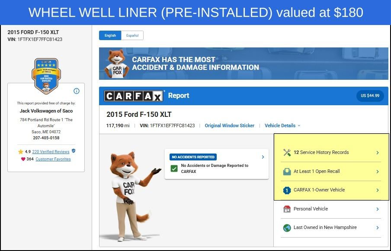The width and height of the screenshot is (391, 251).
Task: Open the Customer Favorites link
Action: (53, 159)
